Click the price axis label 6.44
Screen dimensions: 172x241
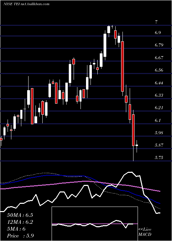click(x=159, y=83)
